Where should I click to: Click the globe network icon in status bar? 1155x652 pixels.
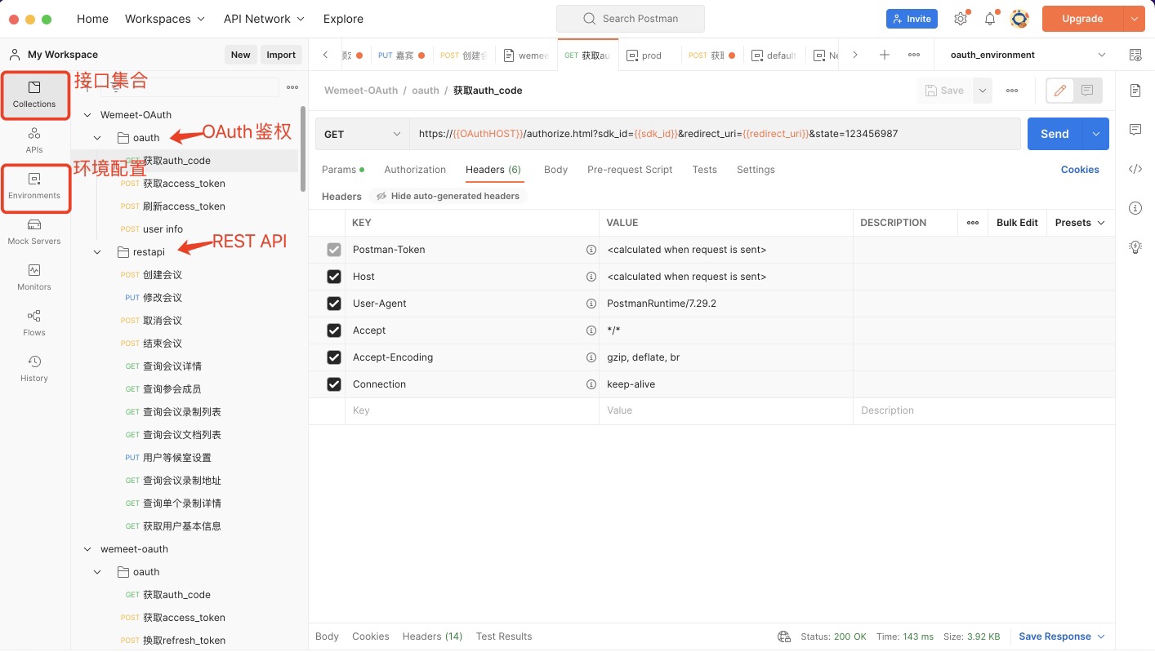(x=784, y=636)
